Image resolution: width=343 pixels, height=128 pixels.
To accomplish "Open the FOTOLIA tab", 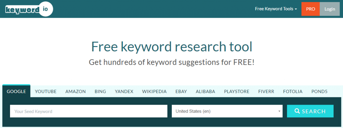I will pos(293,91).
